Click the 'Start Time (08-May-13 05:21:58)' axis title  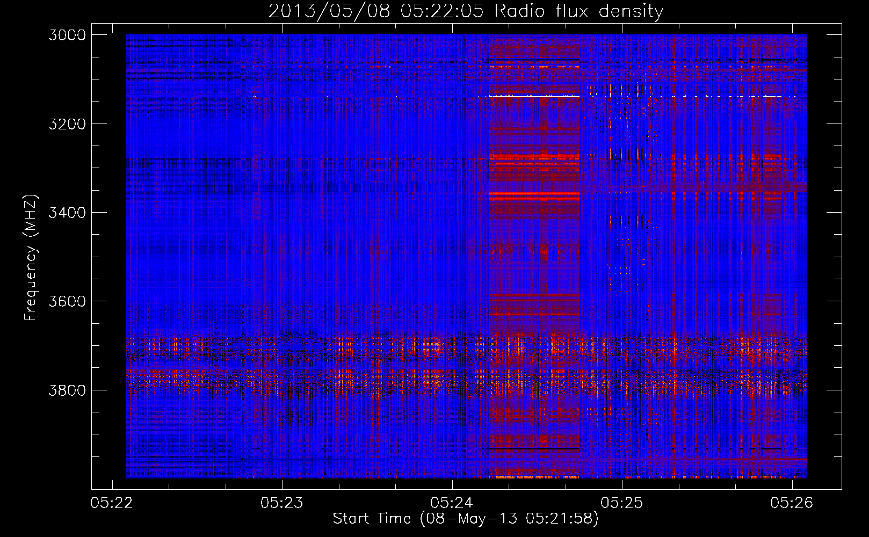466,519
